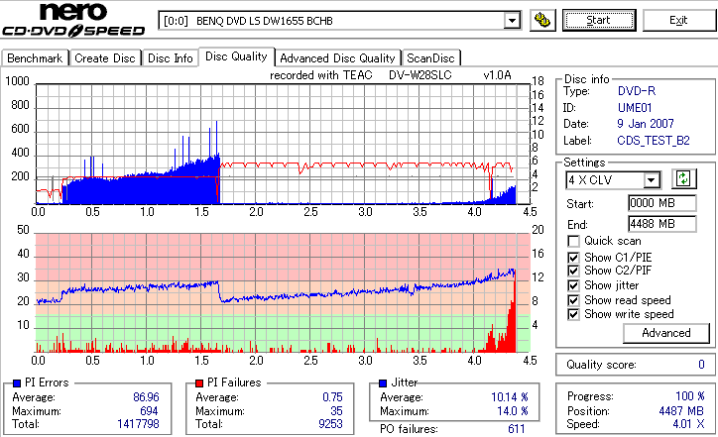
Task: Toggle Show jitter checkbox
Action: pos(573,285)
